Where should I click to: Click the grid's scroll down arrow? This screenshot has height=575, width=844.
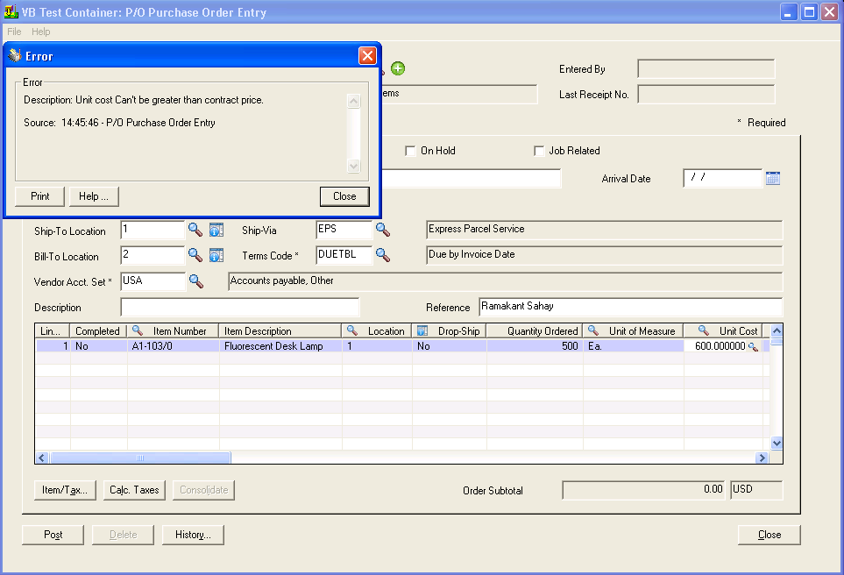776,444
